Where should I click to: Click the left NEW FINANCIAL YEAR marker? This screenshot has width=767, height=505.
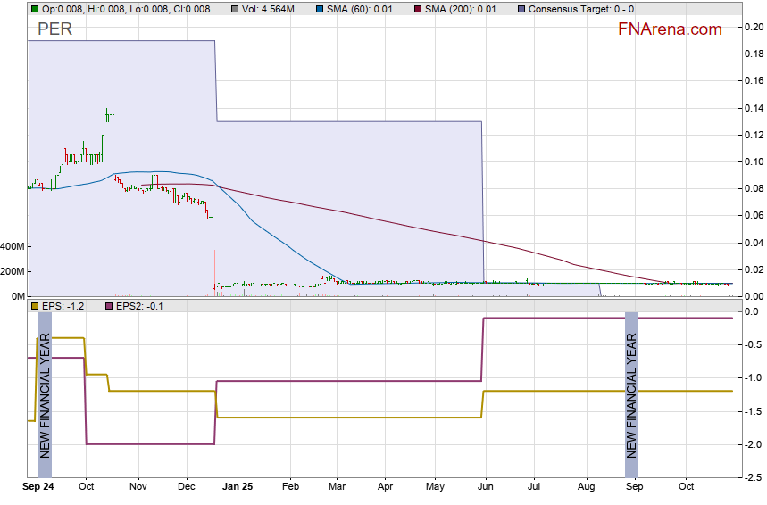coord(46,394)
